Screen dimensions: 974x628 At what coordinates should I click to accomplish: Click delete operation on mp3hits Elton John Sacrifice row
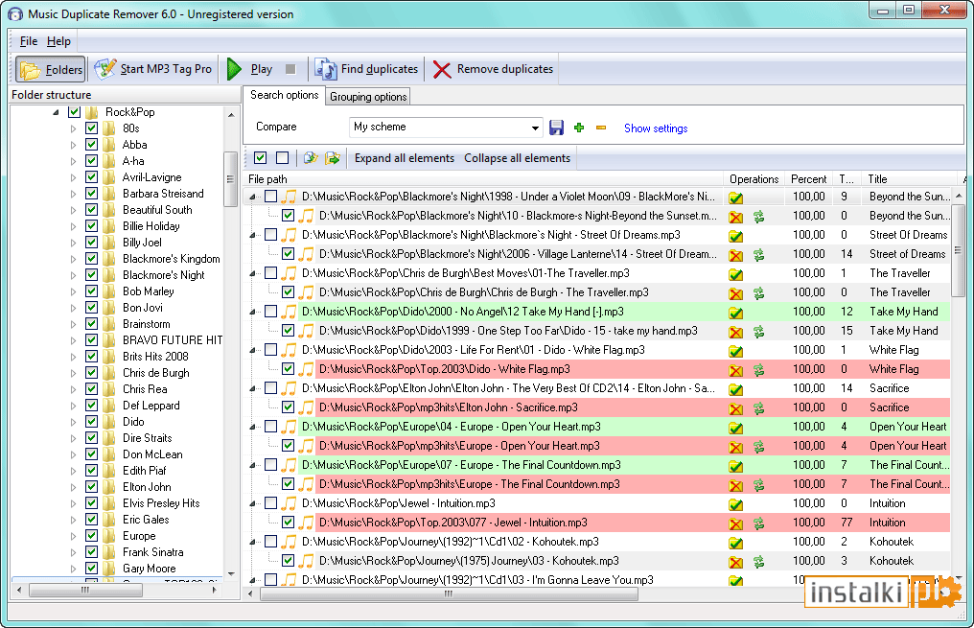tap(736, 408)
